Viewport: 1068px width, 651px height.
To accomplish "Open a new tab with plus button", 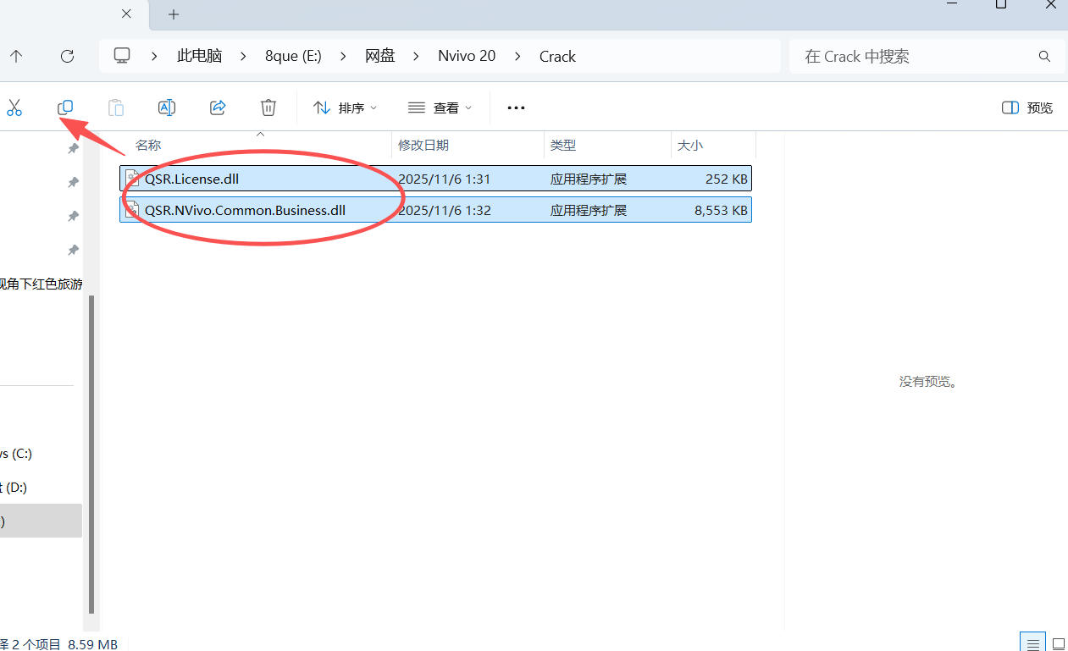I will tap(174, 14).
